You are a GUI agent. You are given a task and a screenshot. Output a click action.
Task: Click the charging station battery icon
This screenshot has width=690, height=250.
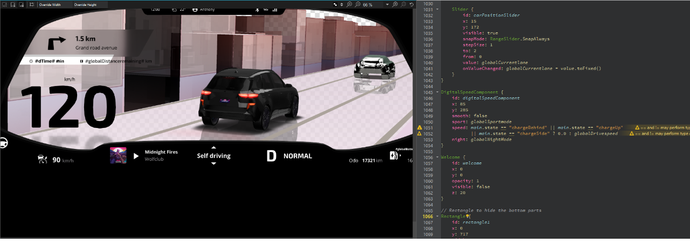[395, 156]
